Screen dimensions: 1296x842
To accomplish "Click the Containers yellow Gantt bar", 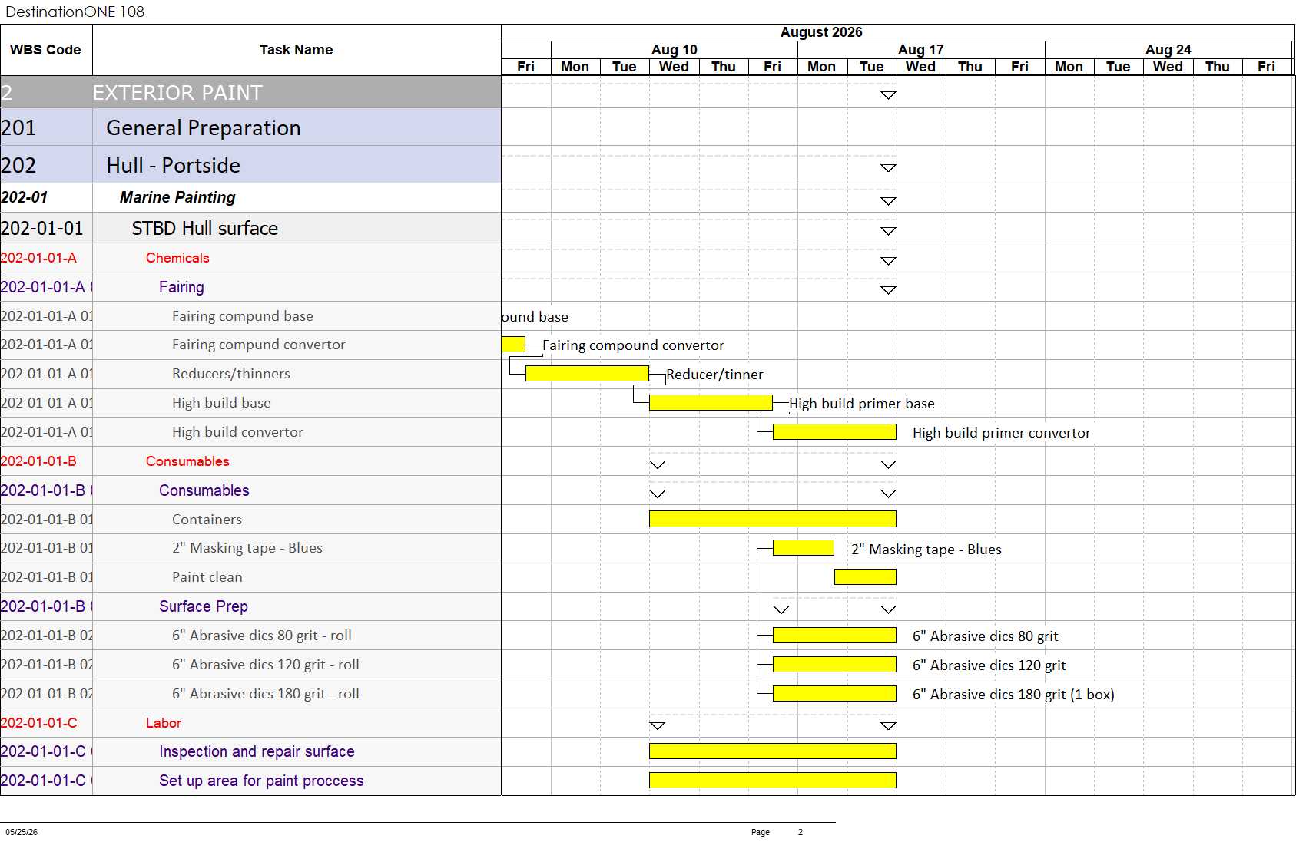I will pyautogui.click(x=773, y=519).
